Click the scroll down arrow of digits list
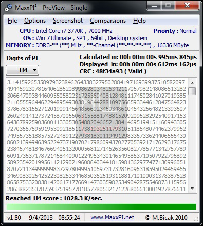The image size is (203, 226). tap(192, 189)
